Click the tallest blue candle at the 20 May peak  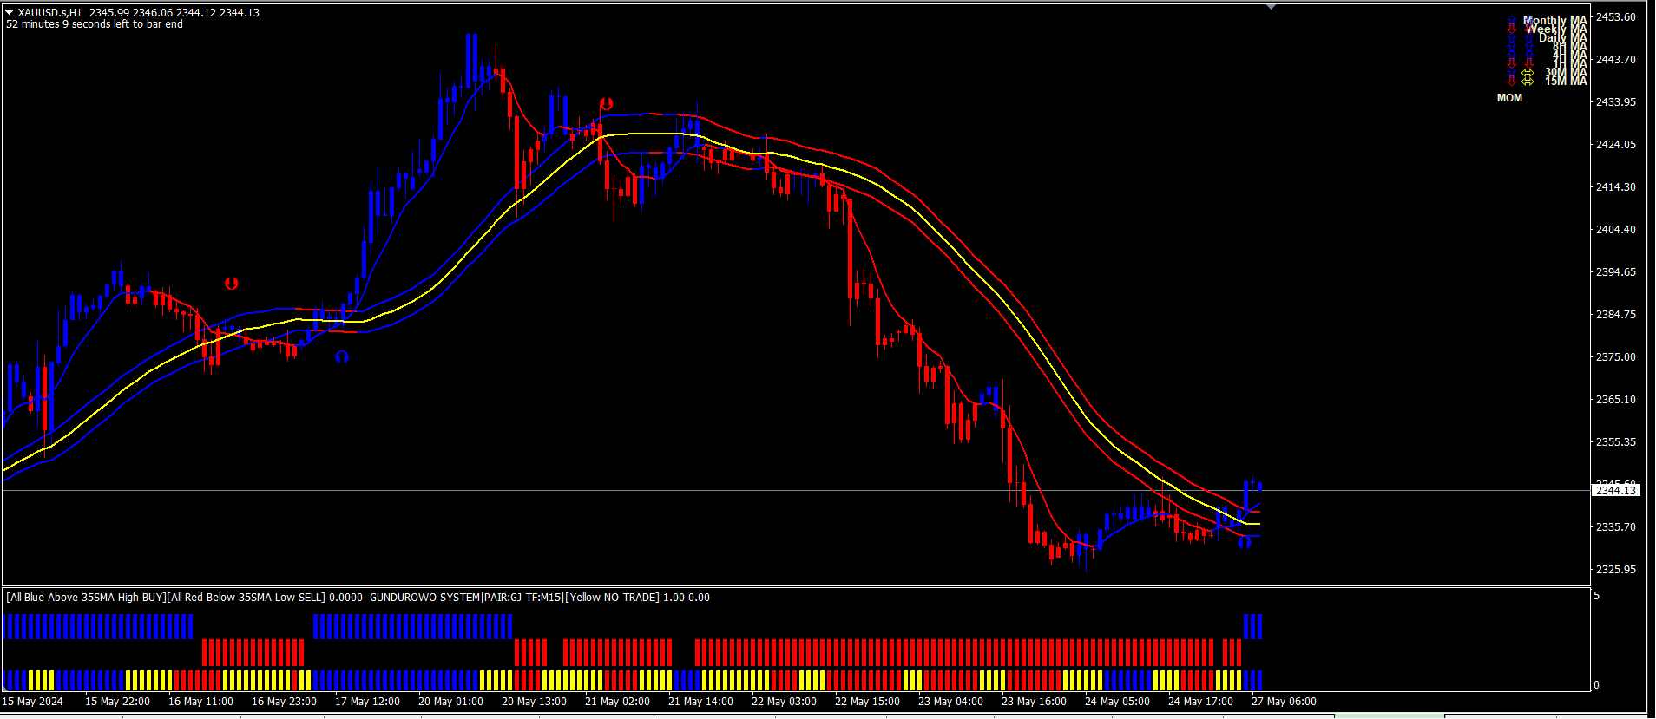tap(470, 61)
